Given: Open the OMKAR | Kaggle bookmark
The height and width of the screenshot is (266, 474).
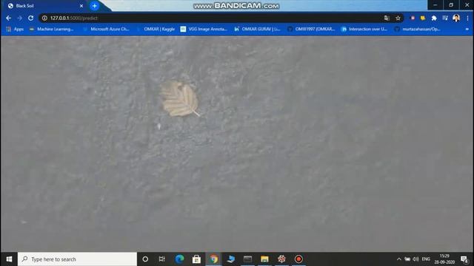Looking at the screenshot, I should pos(156,29).
